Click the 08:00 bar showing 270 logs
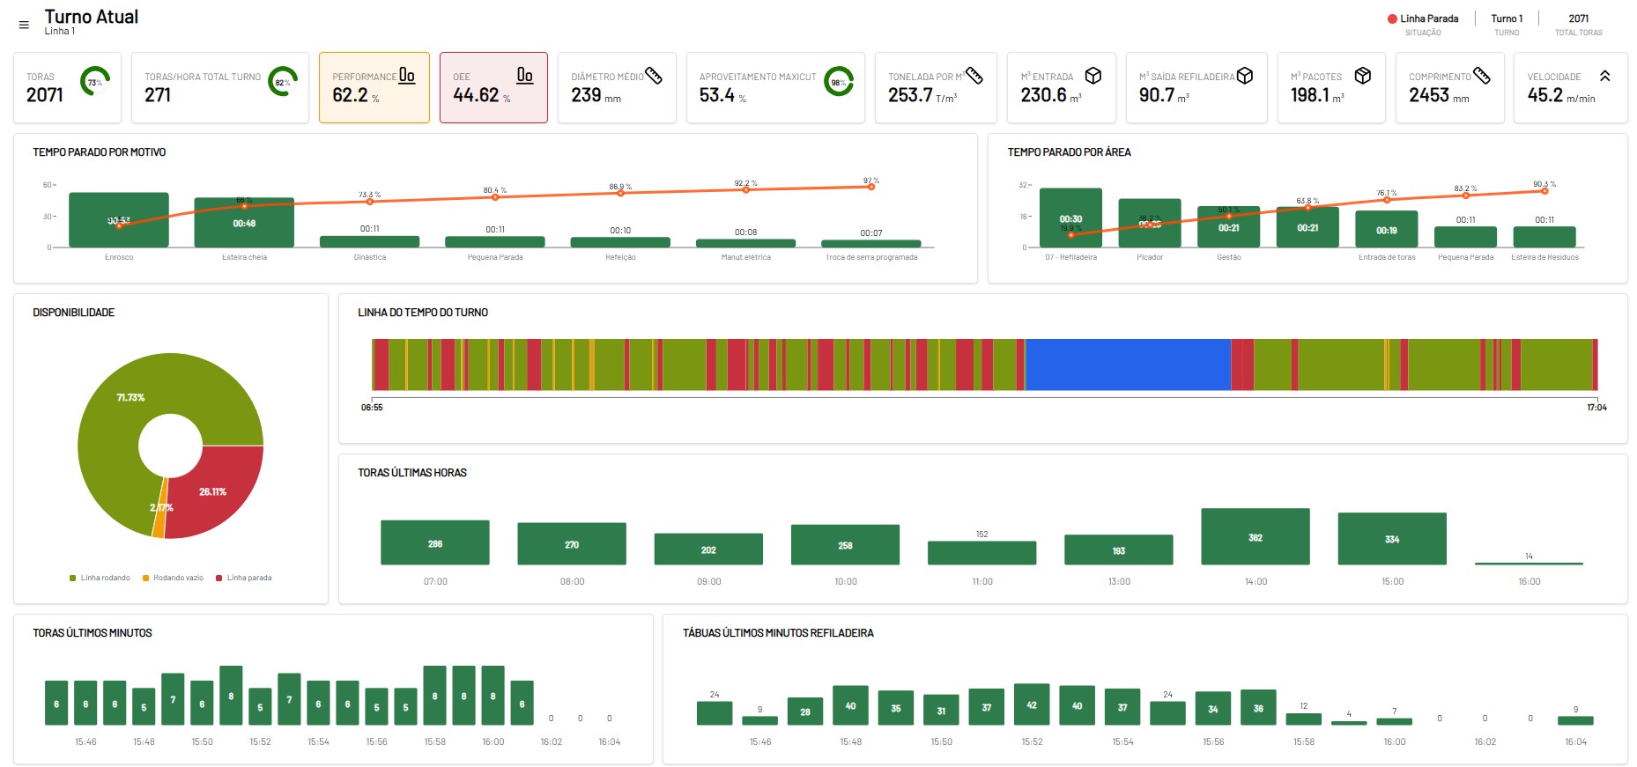The image size is (1637, 767). 572,544
